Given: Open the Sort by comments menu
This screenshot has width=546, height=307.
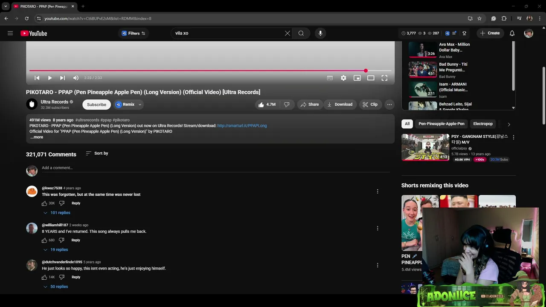Looking at the screenshot, I should click(x=97, y=153).
